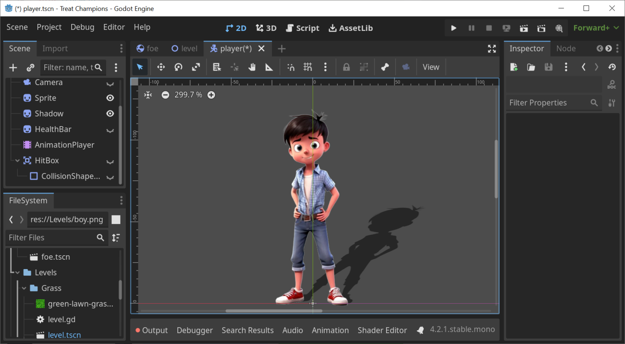Select the Scale Mode tool
Screen dimensions: 625x344
click(x=196, y=67)
